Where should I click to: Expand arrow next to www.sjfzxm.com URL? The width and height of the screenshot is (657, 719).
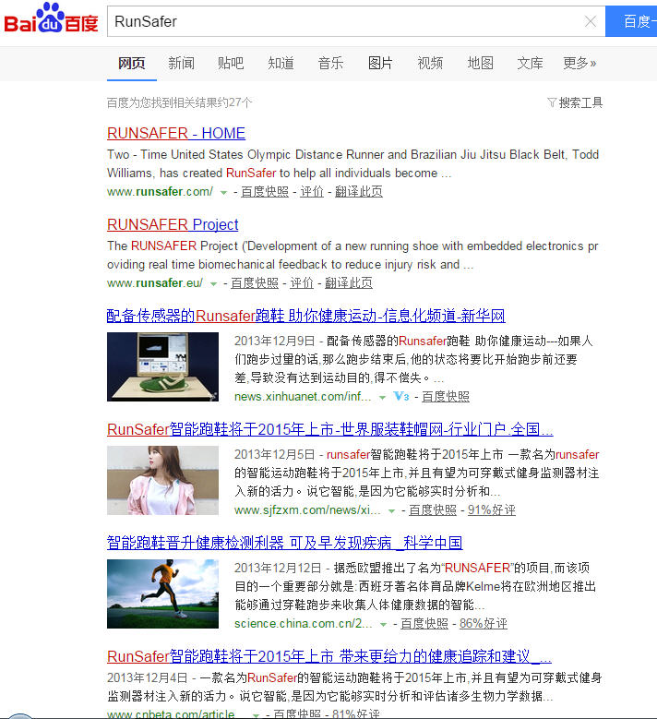[391, 511]
